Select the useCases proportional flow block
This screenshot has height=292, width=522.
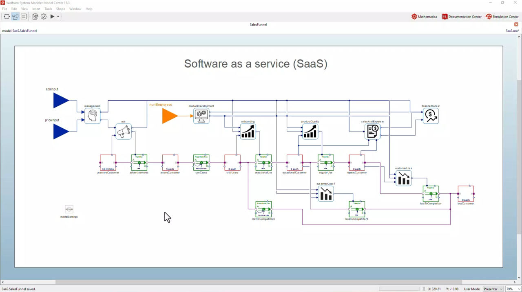[x=201, y=162]
